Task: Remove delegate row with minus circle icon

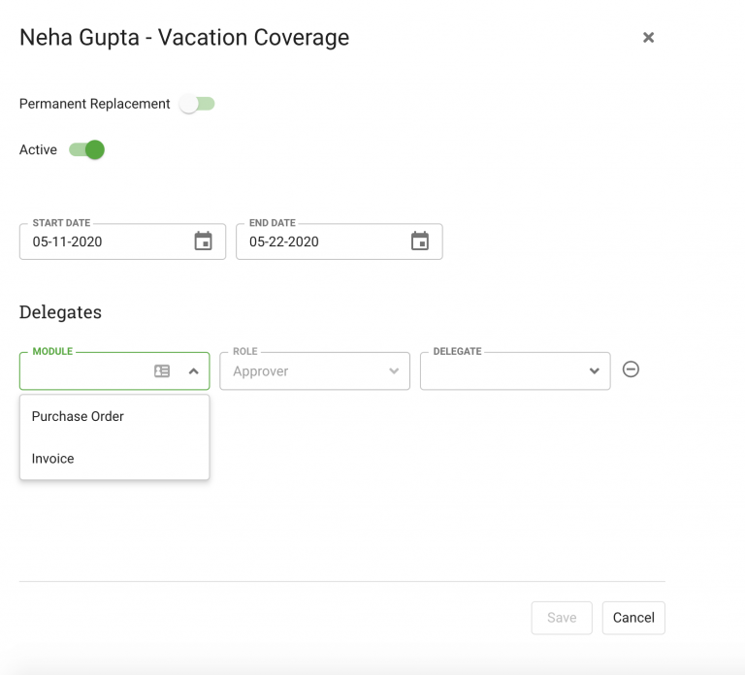Action: pos(631,370)
